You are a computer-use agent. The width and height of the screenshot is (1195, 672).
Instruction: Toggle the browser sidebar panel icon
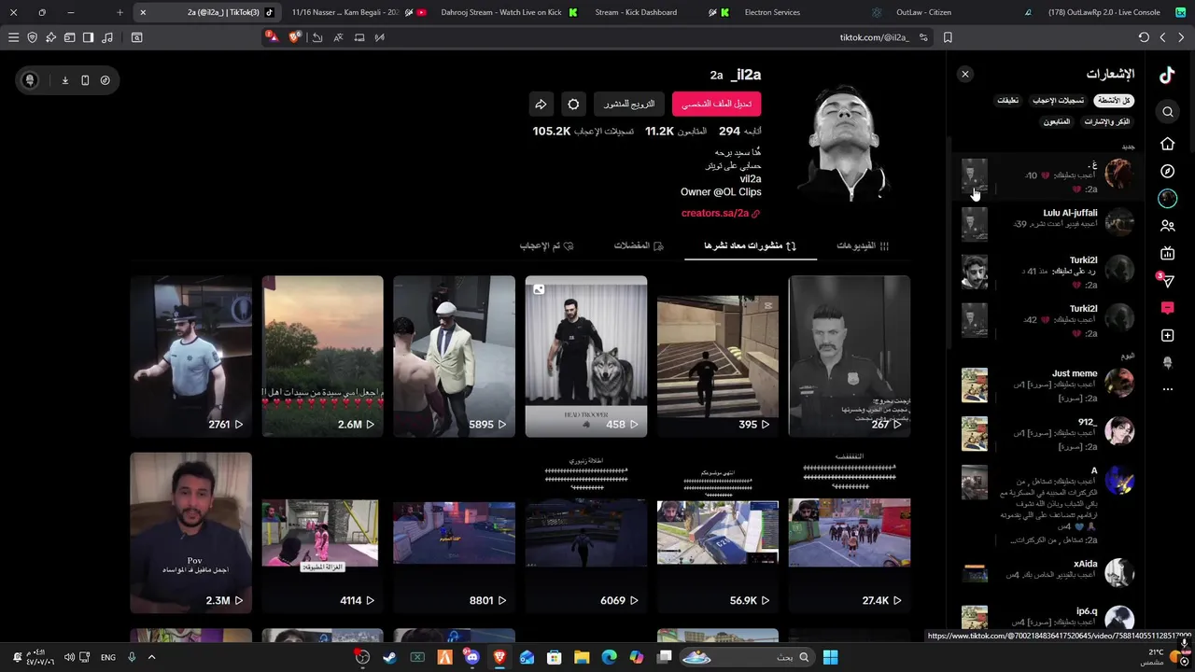88,37
